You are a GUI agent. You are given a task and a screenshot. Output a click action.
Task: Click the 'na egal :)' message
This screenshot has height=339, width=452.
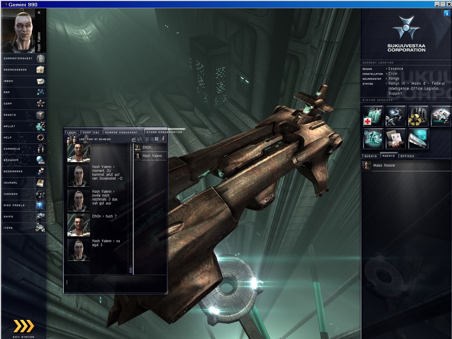[106, 243]
